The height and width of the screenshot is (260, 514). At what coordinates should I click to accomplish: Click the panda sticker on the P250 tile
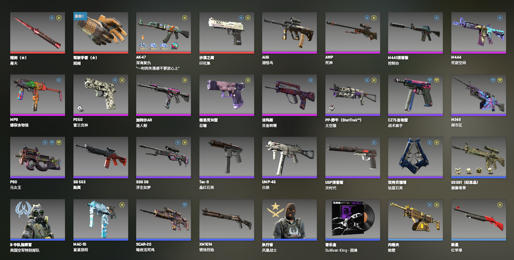pos(80,108)
